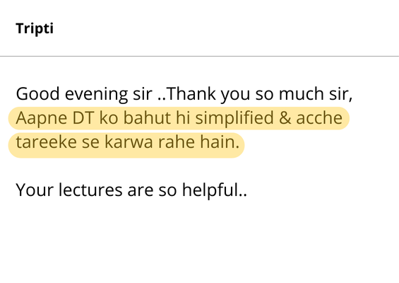Click the name Tripti at top
Image resolution: width=399 pixels, height=283 pixels.
(35, 28)
